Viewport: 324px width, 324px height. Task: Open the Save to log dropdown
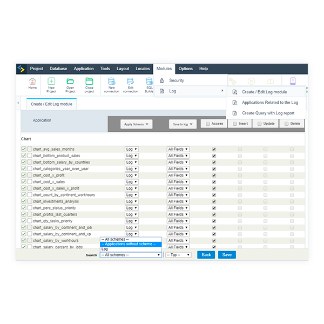[x=183, y=124]
